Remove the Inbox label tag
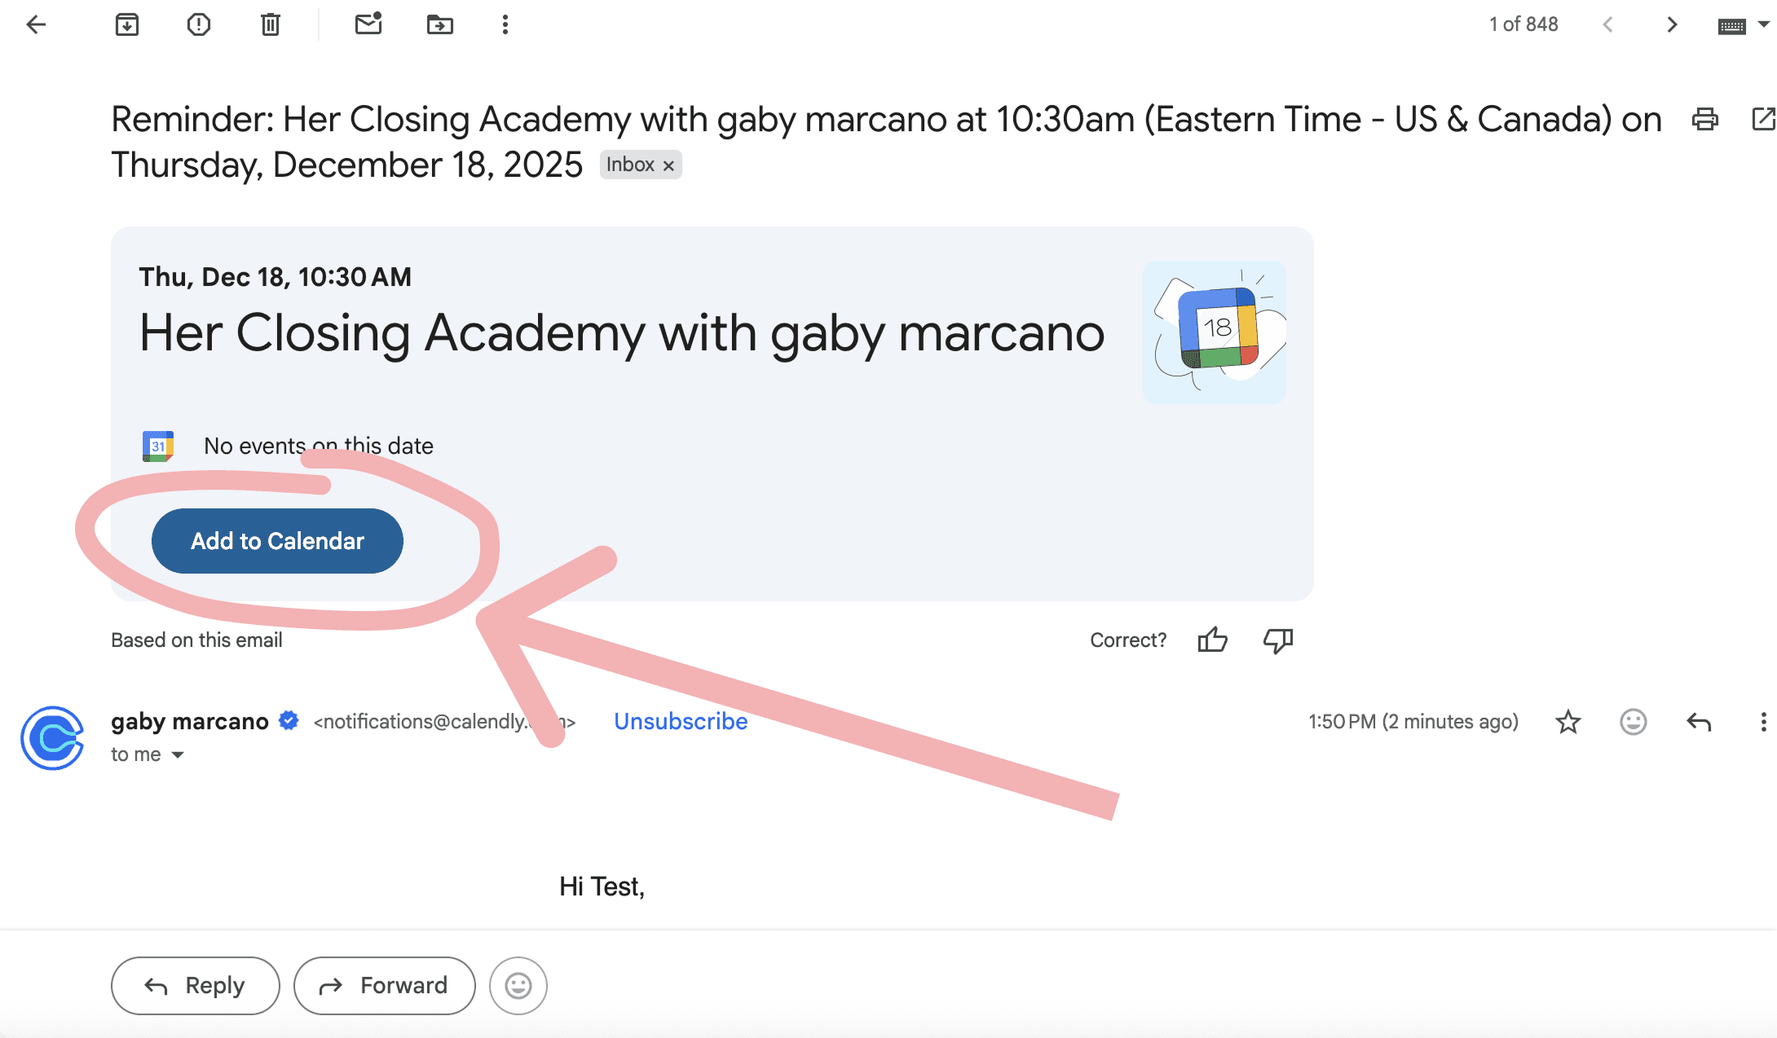This screenshot has height=1038, width=1777. 668,165
